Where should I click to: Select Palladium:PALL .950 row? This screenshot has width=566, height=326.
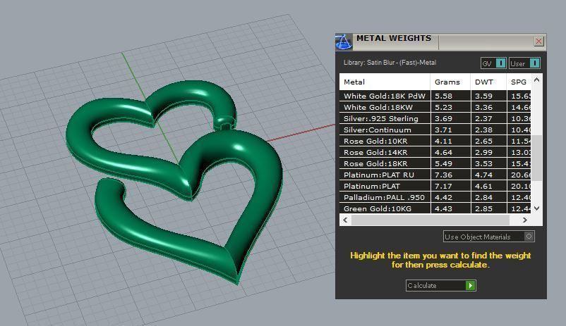(x=435, y=197)
